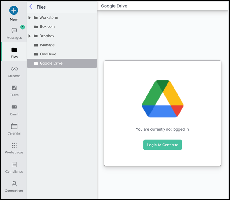The width and height of the screenshot is (230, 200).
Task: Click the Files panel heading text
Action: [x=41, y=7]
